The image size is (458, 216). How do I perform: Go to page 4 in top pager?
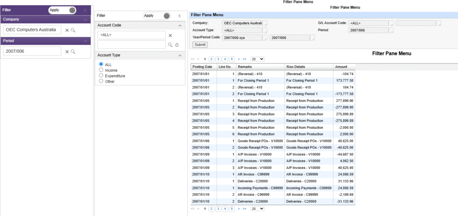coord(225,59)
